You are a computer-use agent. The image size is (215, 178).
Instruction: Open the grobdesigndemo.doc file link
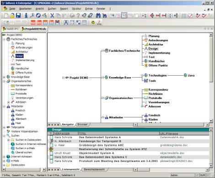click(174, 145)
